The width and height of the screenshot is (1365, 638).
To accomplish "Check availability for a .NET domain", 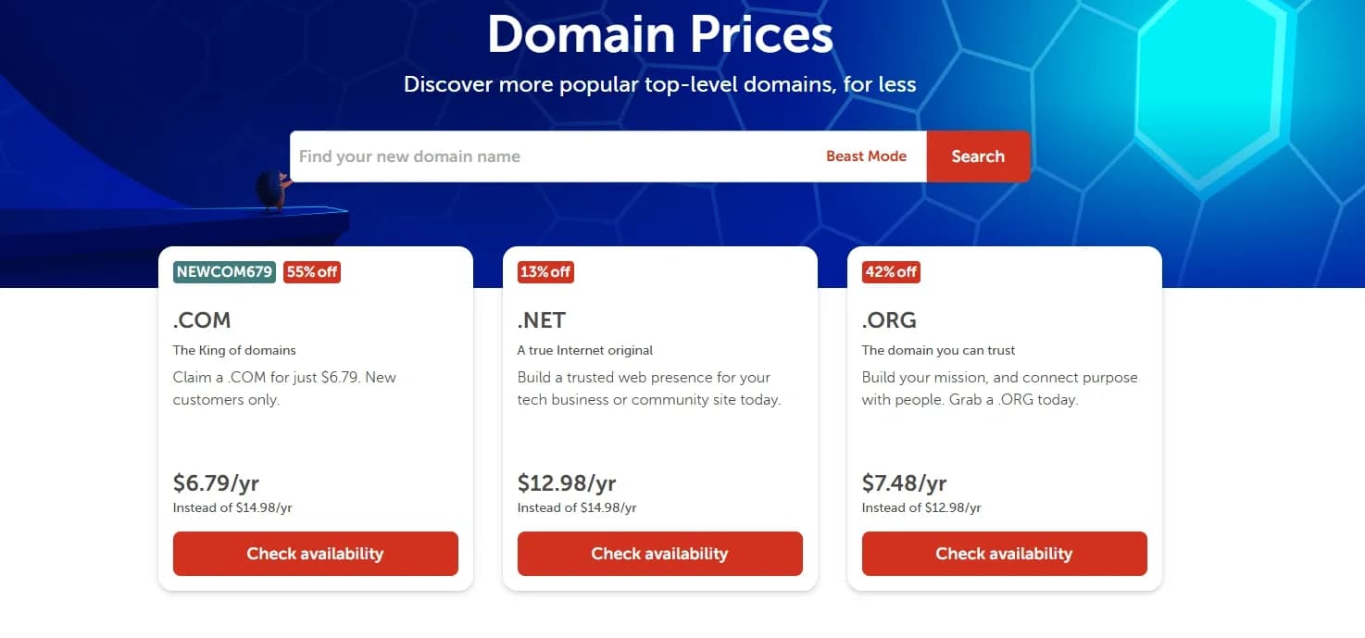I will click(x=659, y=553).
